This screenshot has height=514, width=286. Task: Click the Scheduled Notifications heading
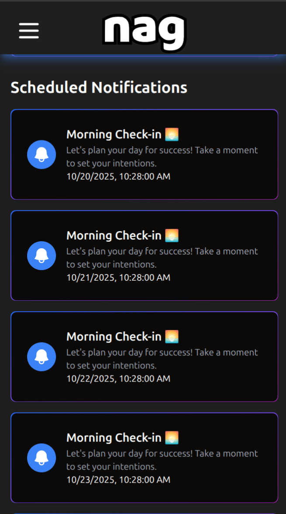coord(99,87)
